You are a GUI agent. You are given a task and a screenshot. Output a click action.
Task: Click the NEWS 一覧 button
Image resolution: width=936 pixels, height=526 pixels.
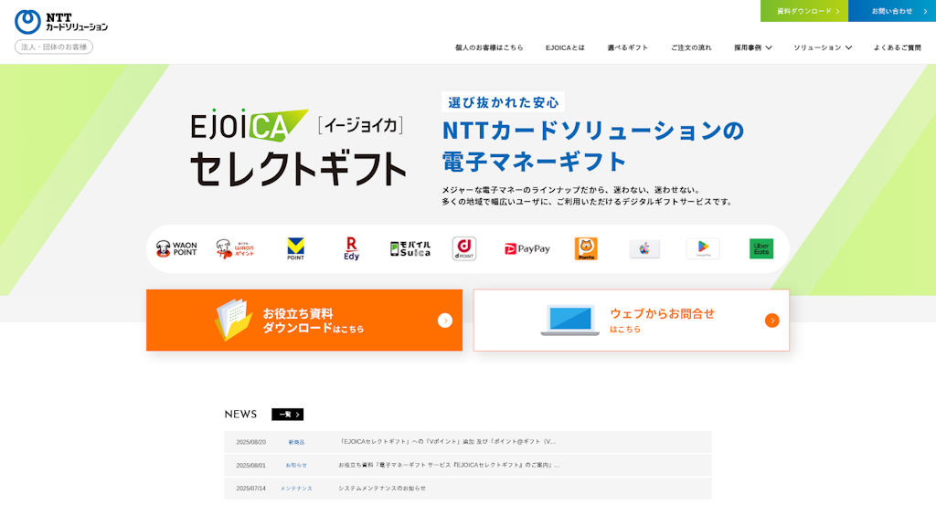pyautogui.click(x=287, y=415)
